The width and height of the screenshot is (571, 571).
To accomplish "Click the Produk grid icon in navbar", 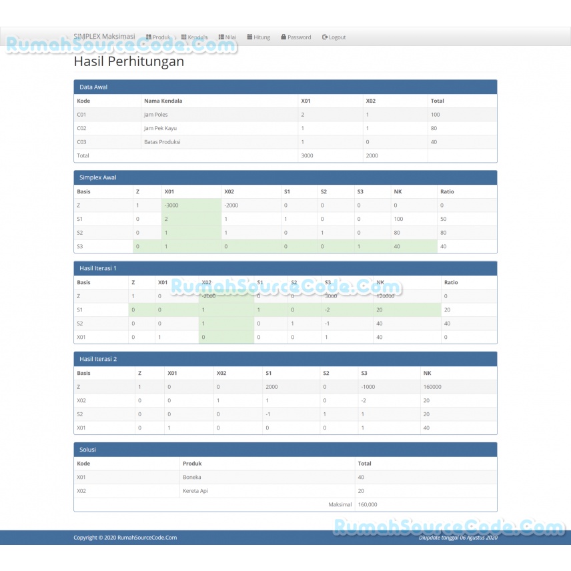I will (149, 37).
